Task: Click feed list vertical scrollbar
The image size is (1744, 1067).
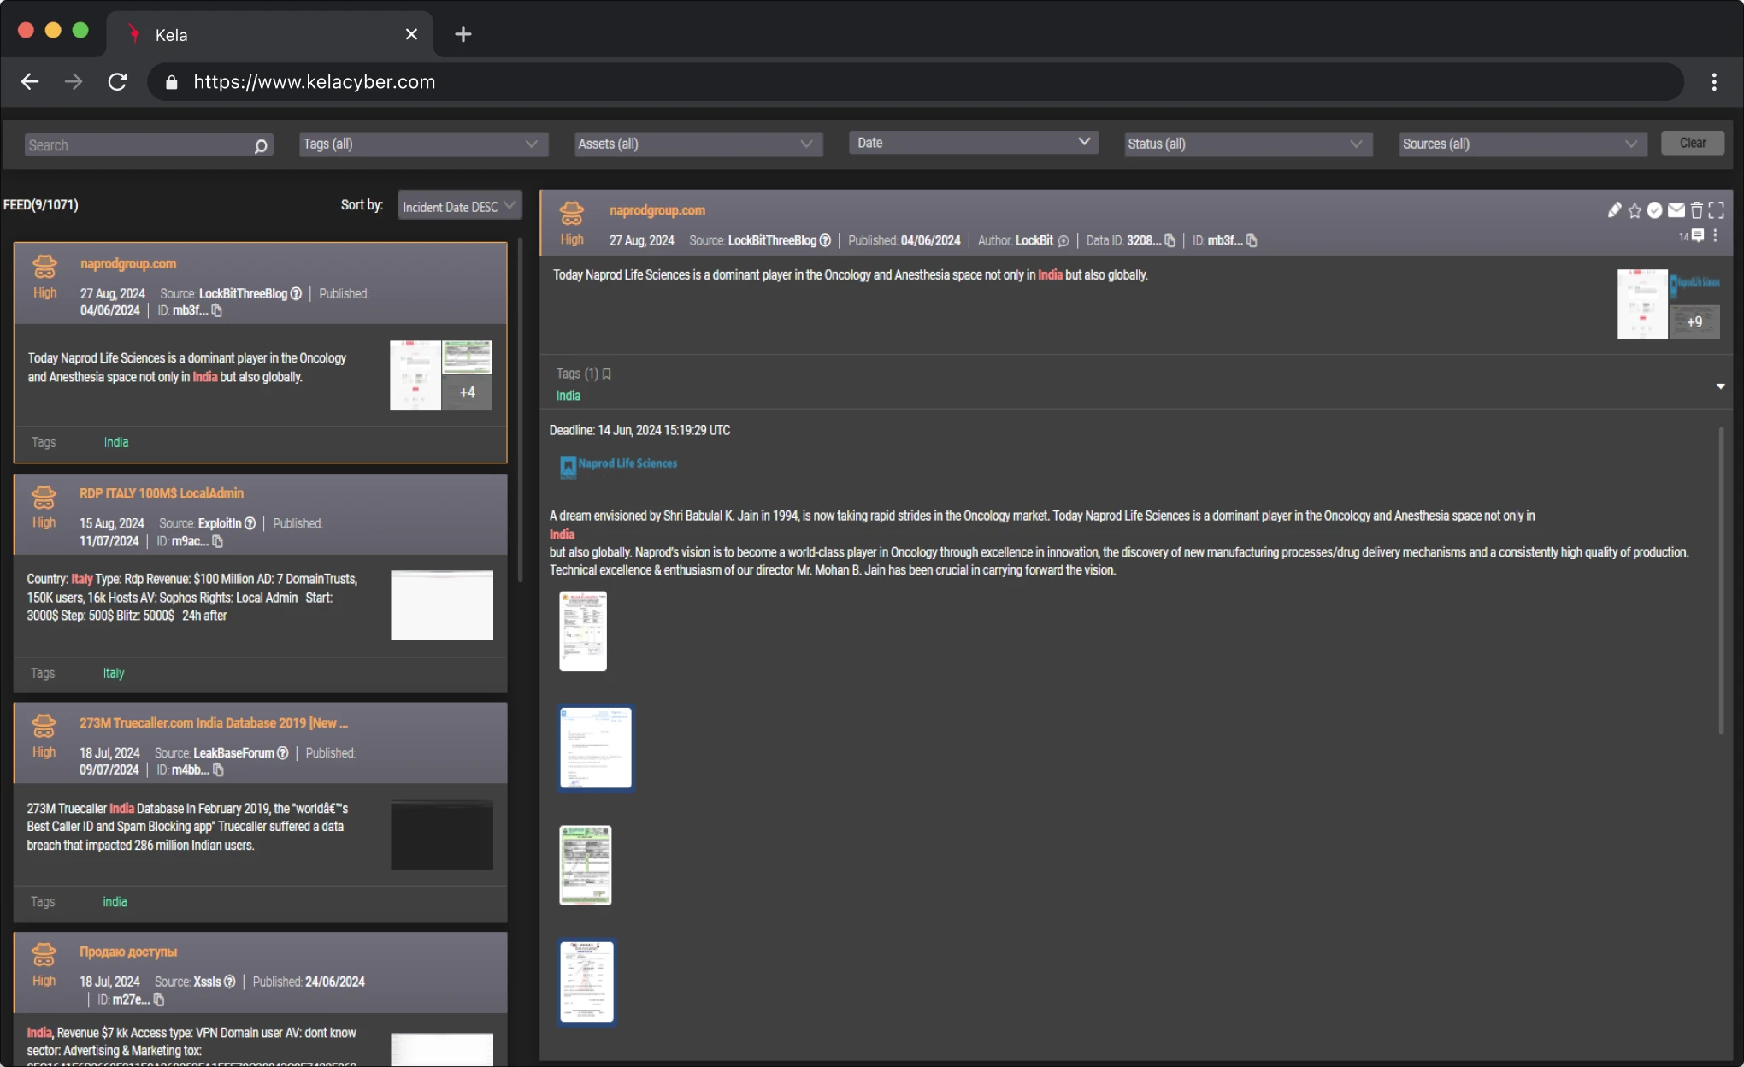Action: (520, 410)
